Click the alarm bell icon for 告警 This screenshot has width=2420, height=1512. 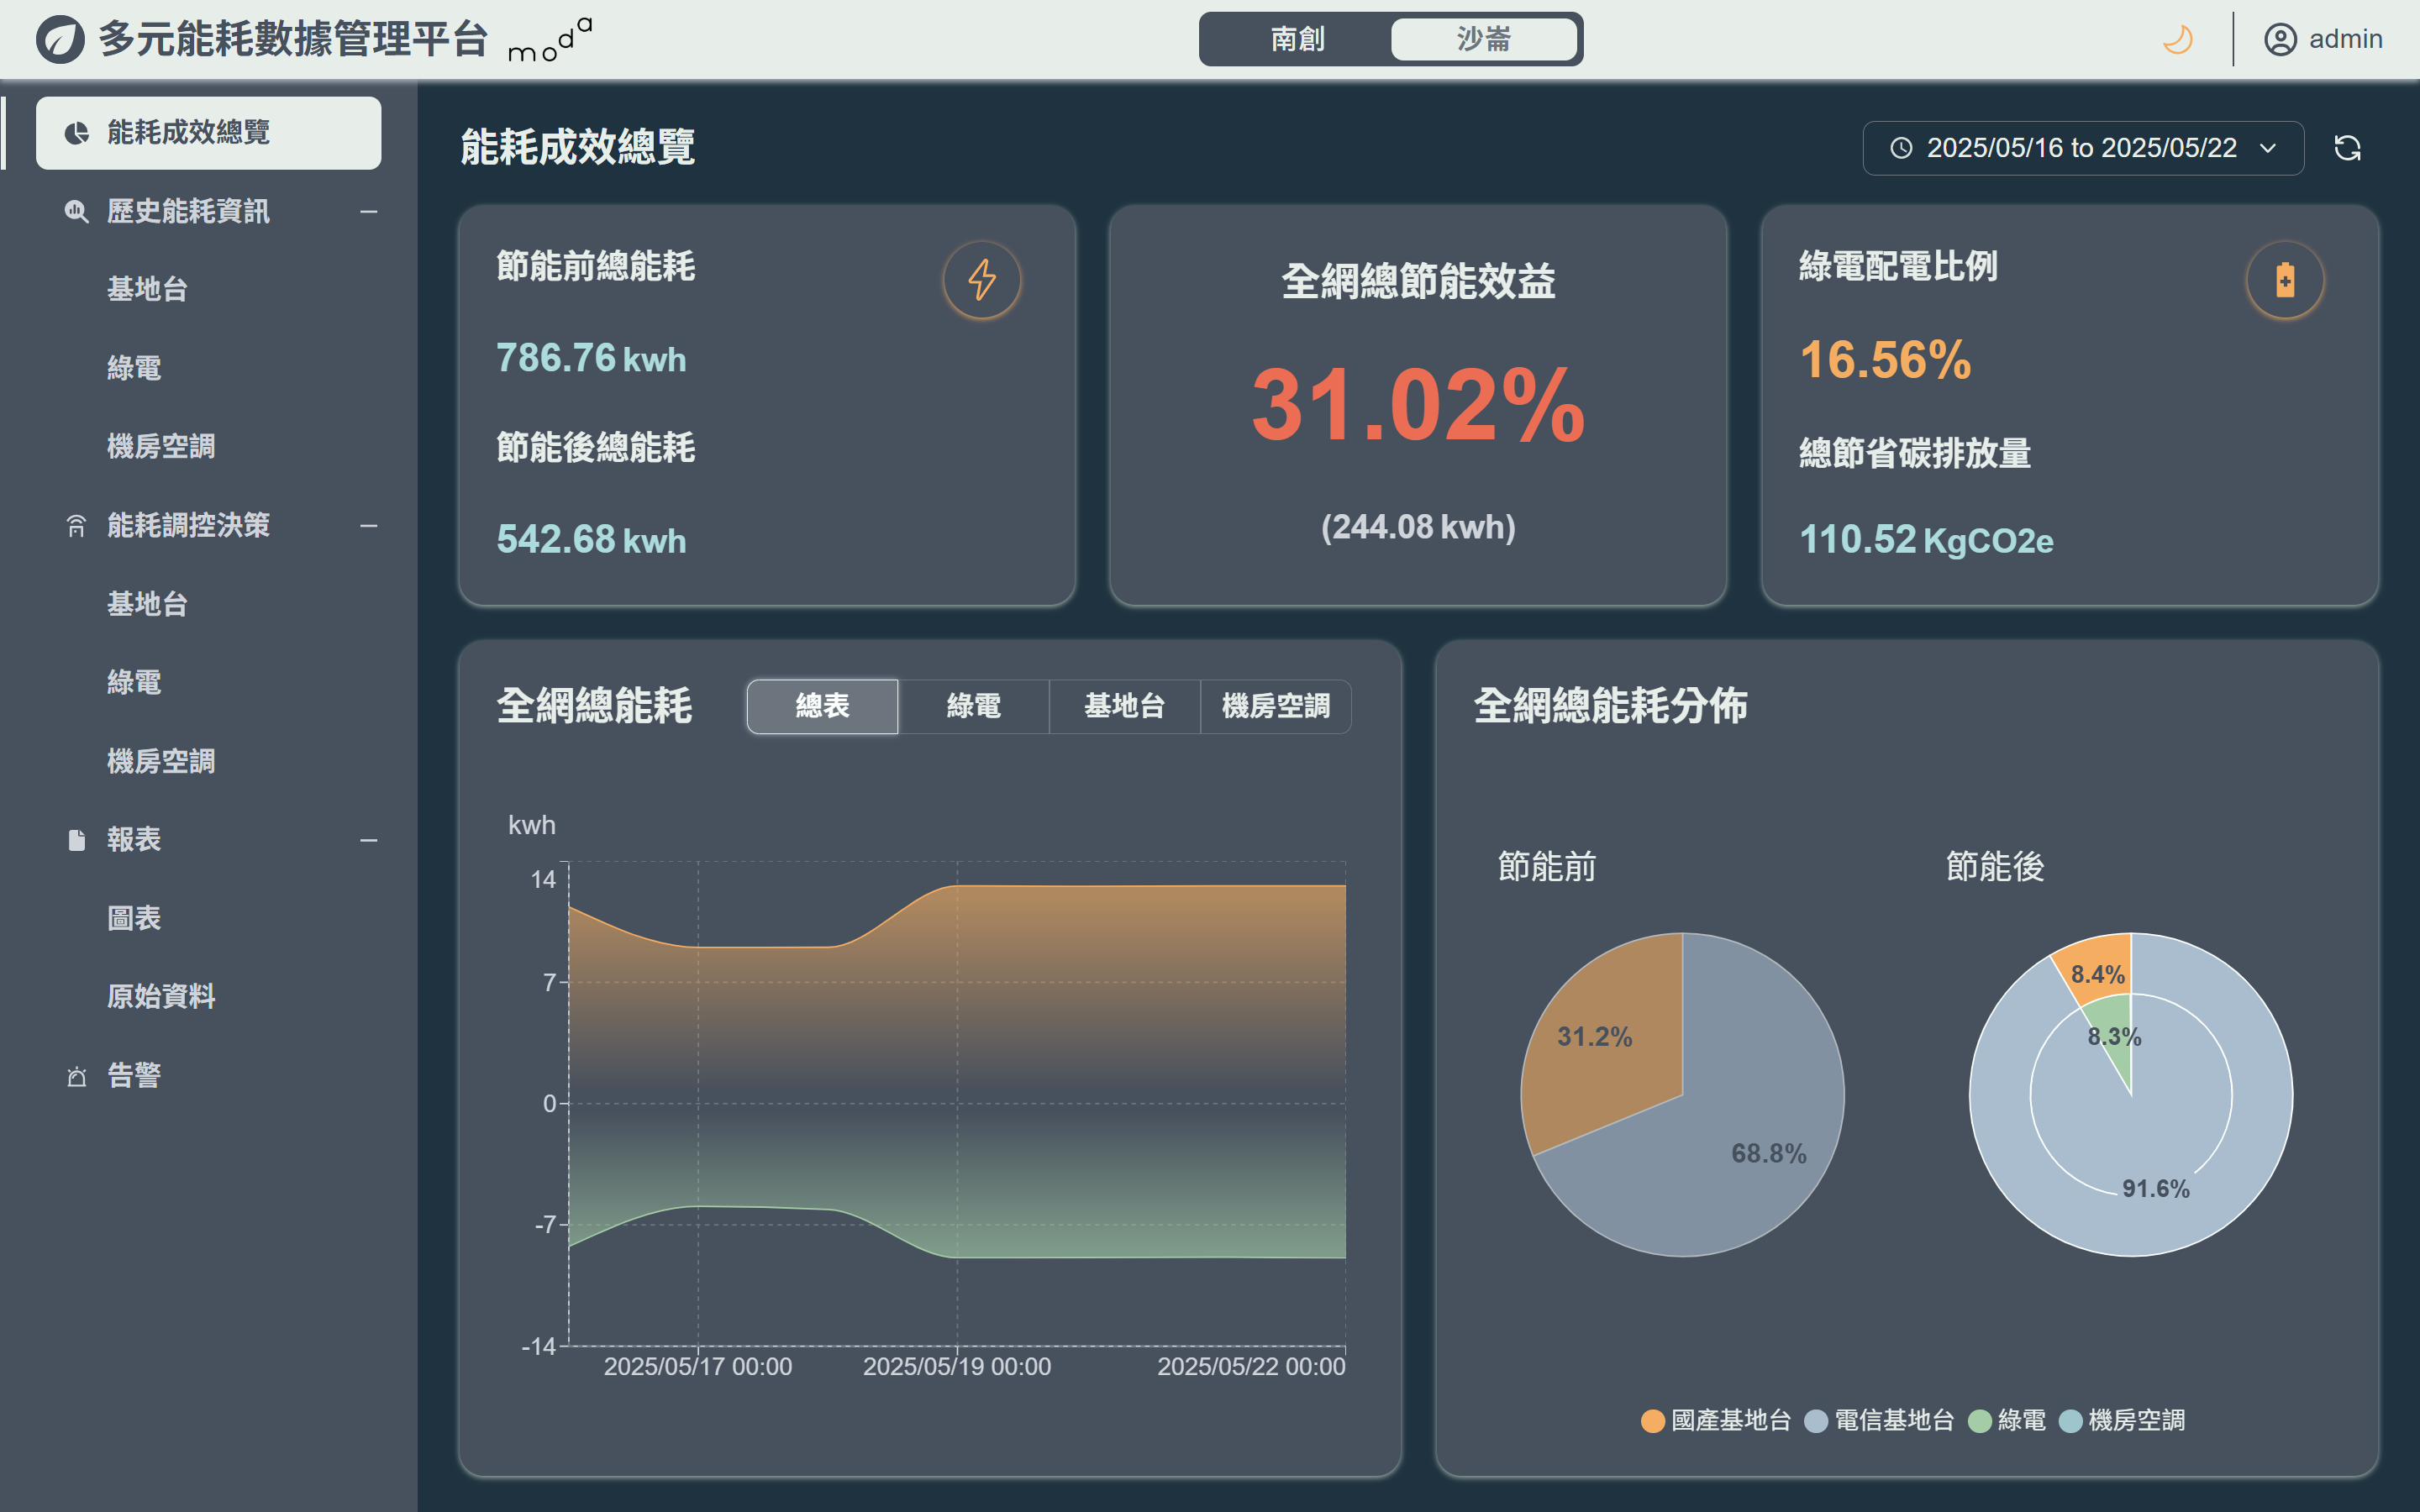tap(77, 1077)
